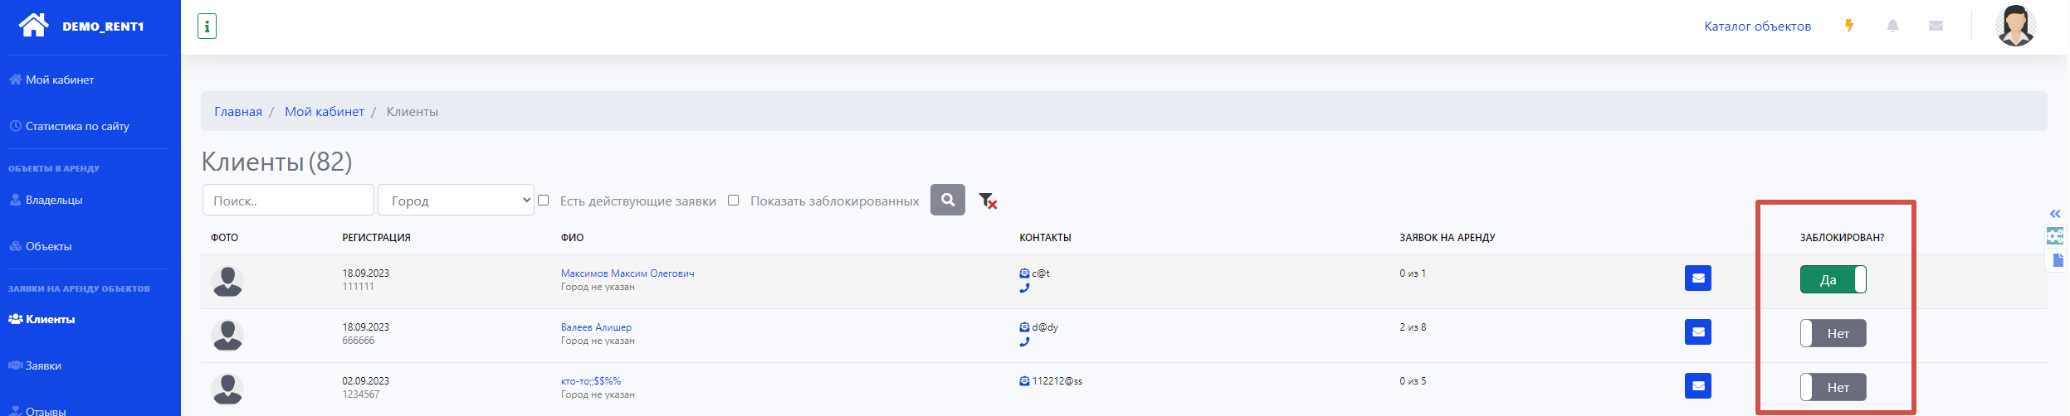Click the green info icon in header
This screenshot has width=2070, height=416.
pos(207,27)
